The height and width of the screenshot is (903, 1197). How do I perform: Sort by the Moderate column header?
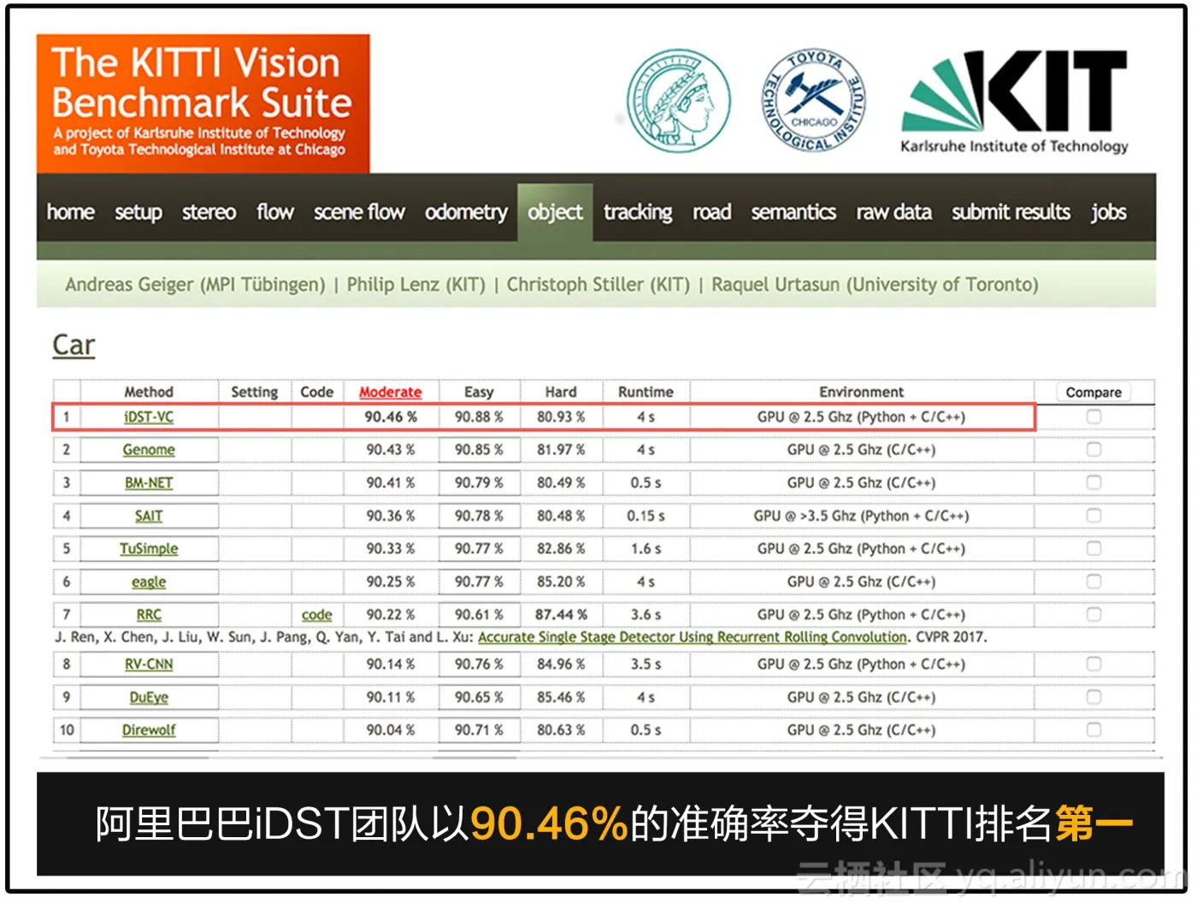pyautogui.click(x=390, y=392)
